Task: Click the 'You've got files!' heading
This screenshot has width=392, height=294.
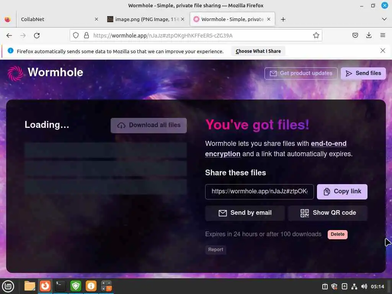Action: [x=257, y=124]
